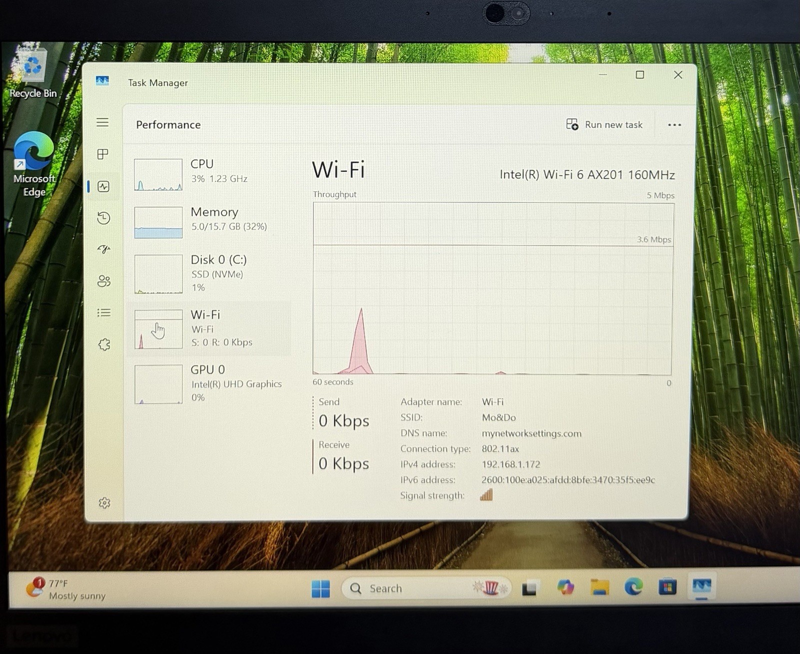Open the Recycle Bin desktop icon

[x=33, y=72]
